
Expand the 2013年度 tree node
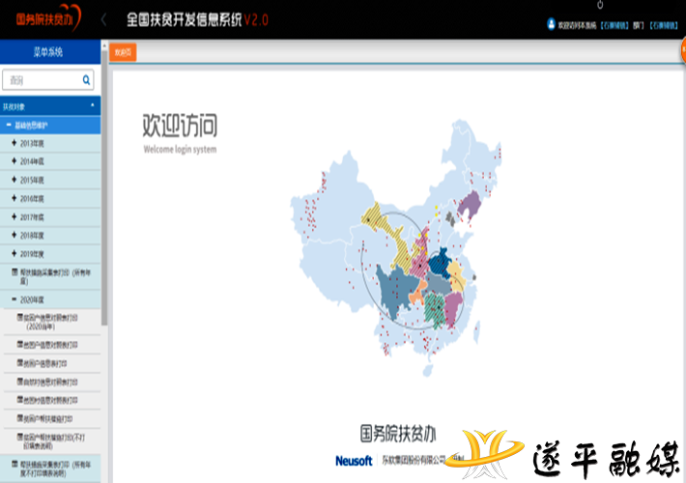tap(14, 143)
